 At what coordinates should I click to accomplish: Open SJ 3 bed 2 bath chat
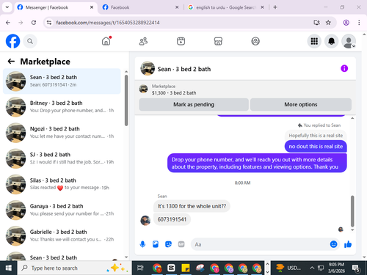coord(62,158)
